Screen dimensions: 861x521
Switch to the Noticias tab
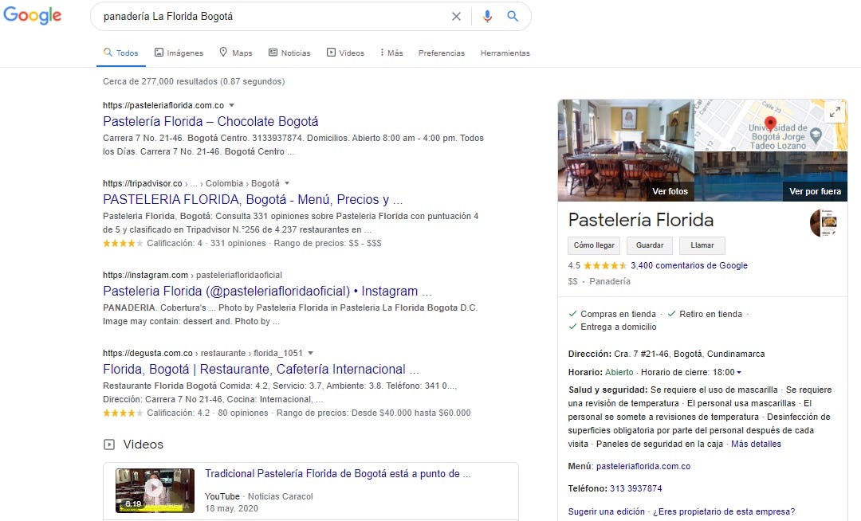[x=289, y=53]
